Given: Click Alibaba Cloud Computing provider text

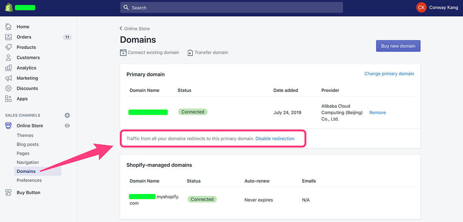Looking at the screenshot, I should (x=342, y=112).
